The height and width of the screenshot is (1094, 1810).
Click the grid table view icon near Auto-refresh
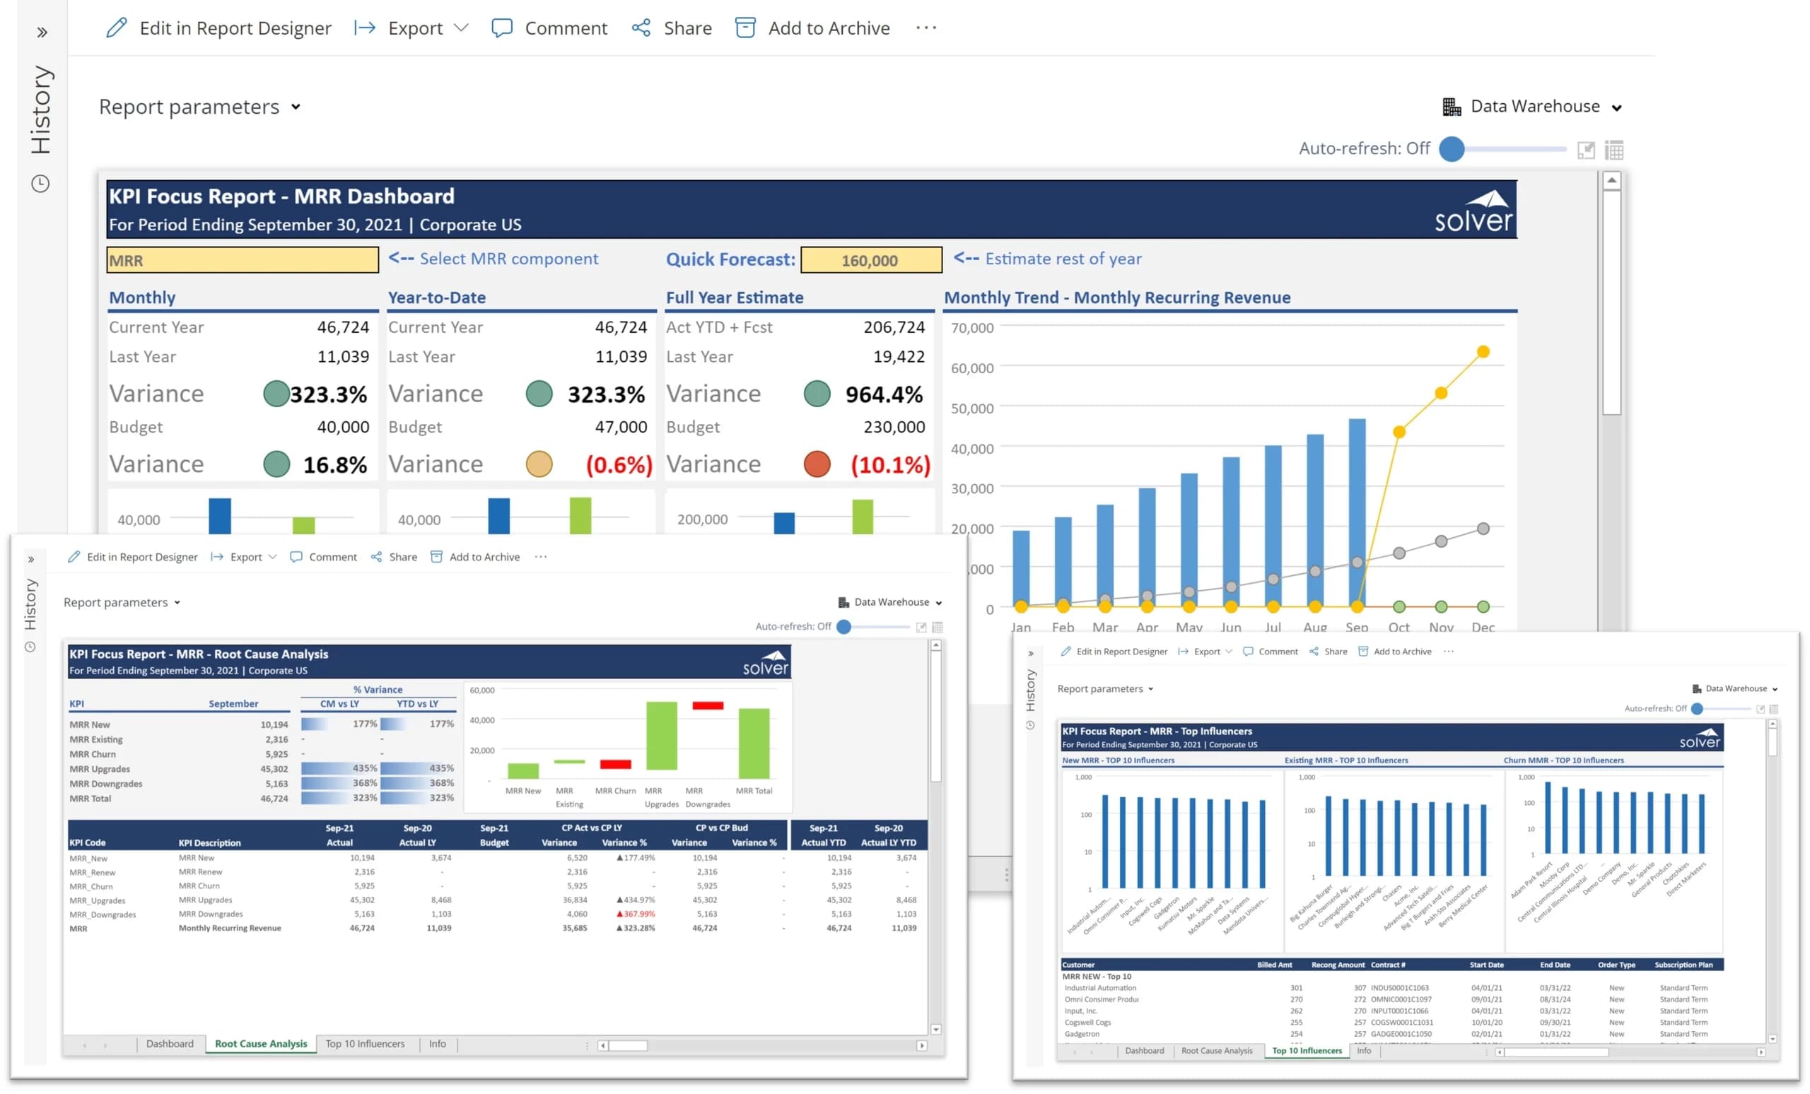coord(1614,150)
